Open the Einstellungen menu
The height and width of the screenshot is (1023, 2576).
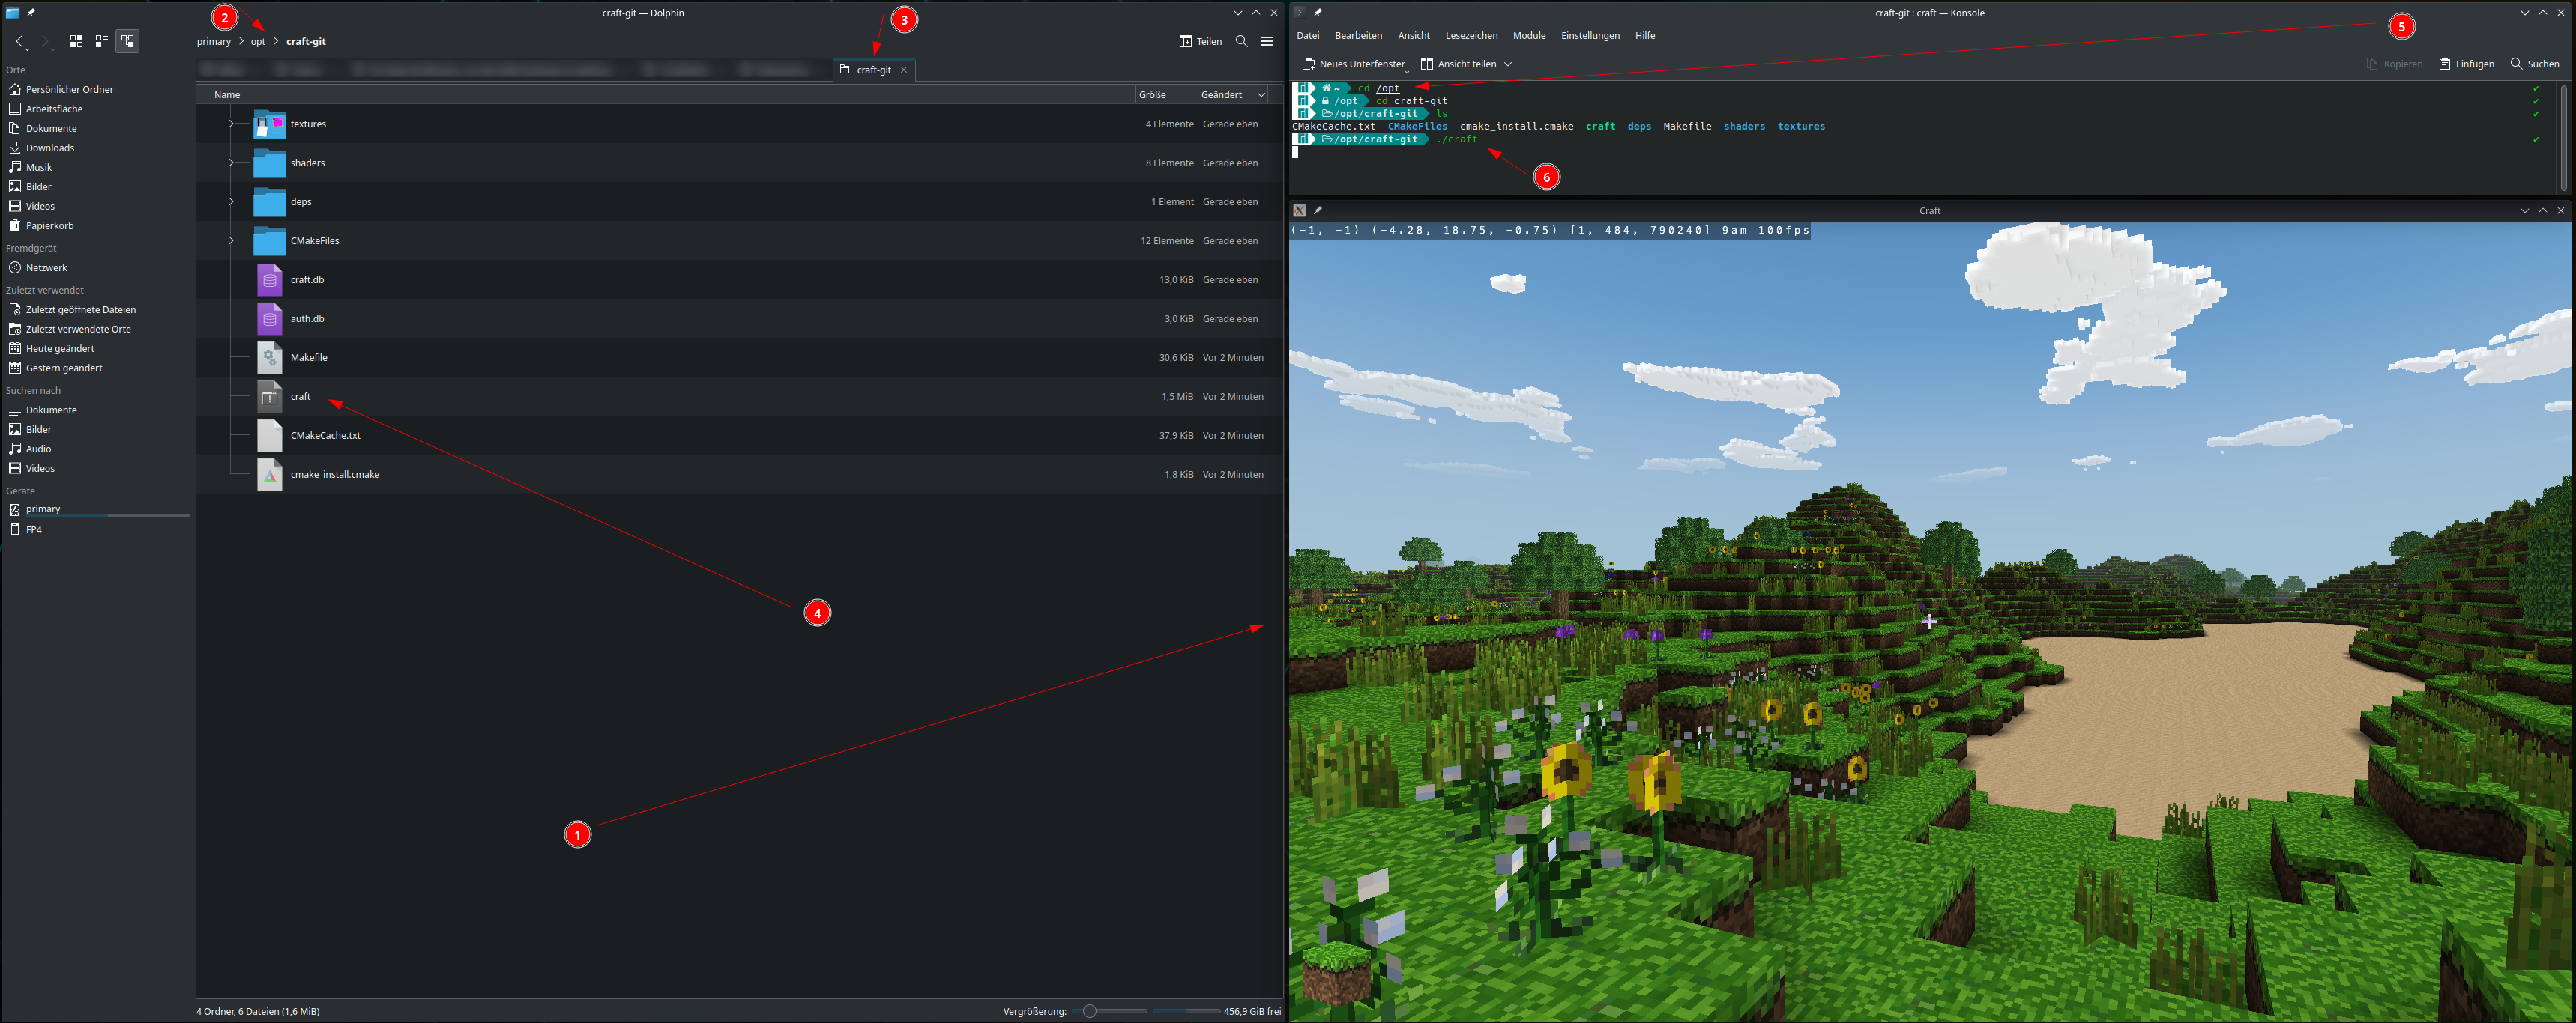tap(1590, 36)
